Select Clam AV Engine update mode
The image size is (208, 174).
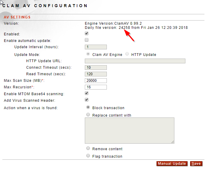point(88,54)
